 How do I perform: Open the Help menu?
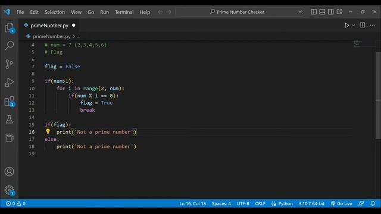[x=145, y=12]
